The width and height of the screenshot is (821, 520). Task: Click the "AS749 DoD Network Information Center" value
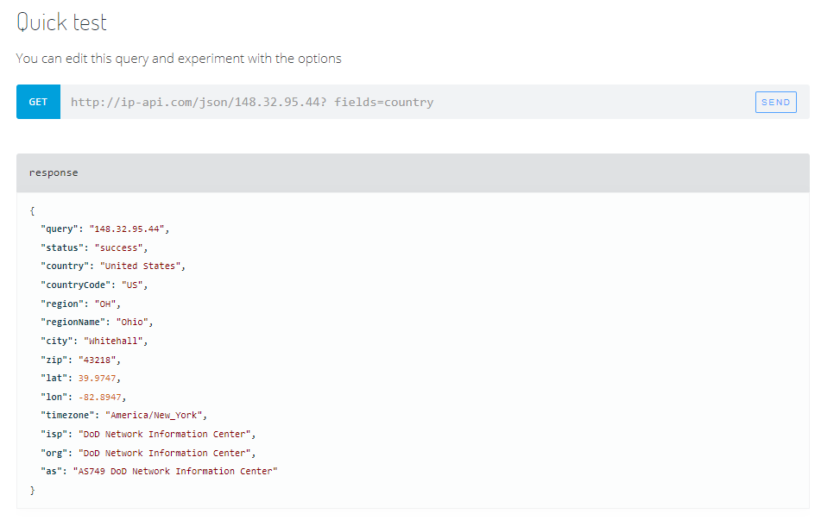coord(174,471)
